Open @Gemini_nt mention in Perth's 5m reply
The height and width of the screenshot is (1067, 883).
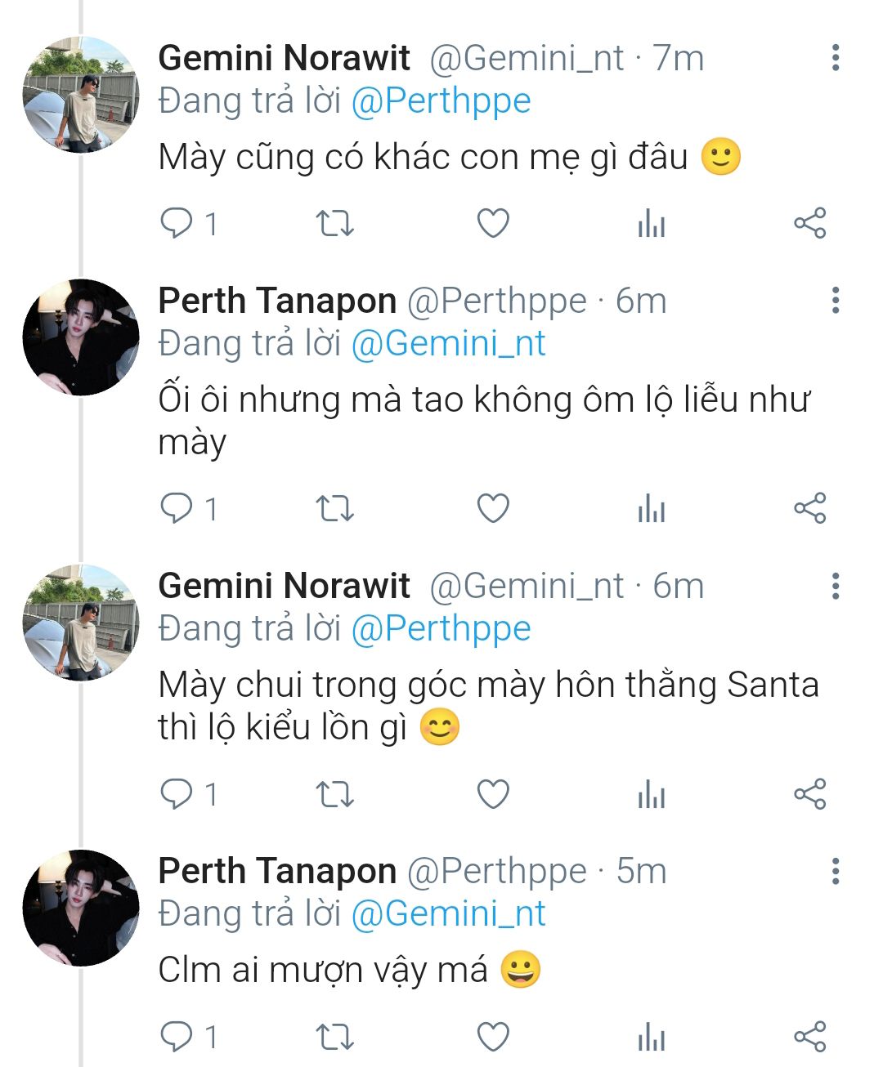[x=448, y=913]
